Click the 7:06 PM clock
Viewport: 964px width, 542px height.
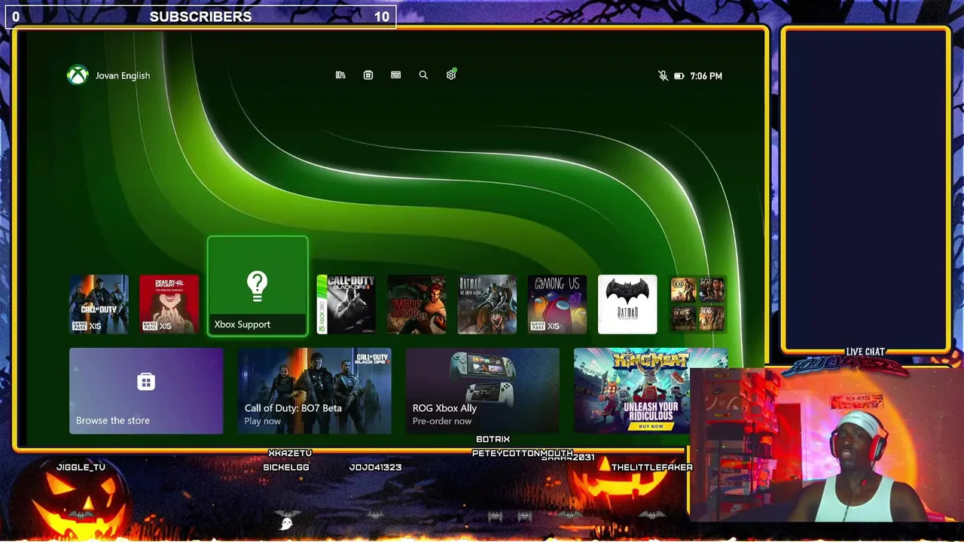(706, 76)
